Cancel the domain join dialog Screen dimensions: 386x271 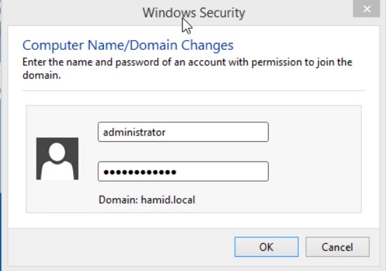(x=338, y=247)
